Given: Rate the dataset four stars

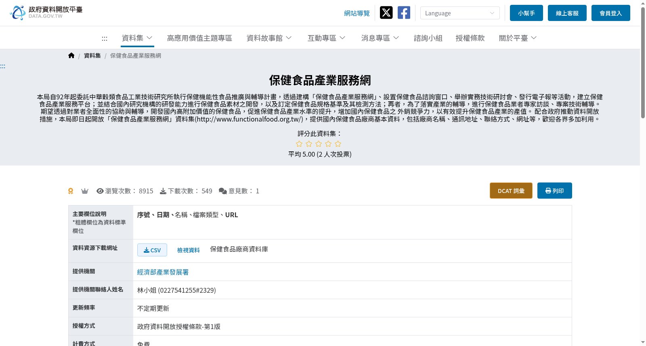Looking at the screenshot, I should pos(328,144).
